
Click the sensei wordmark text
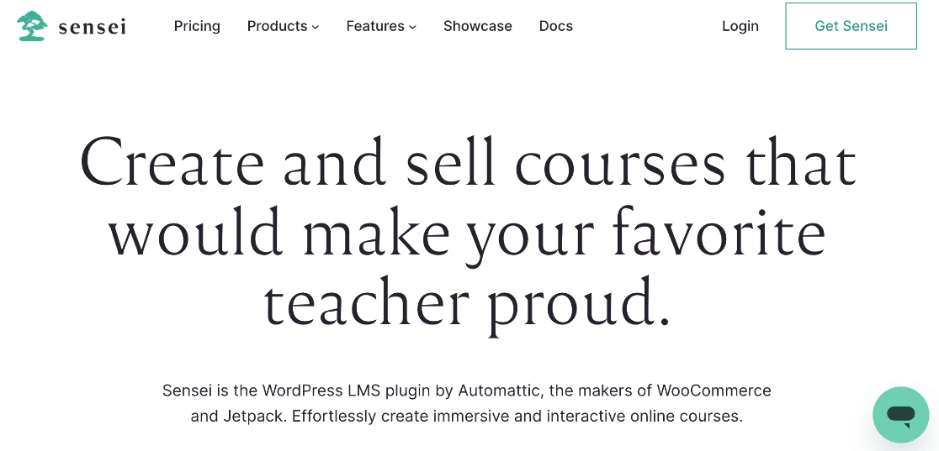point(93,27)
